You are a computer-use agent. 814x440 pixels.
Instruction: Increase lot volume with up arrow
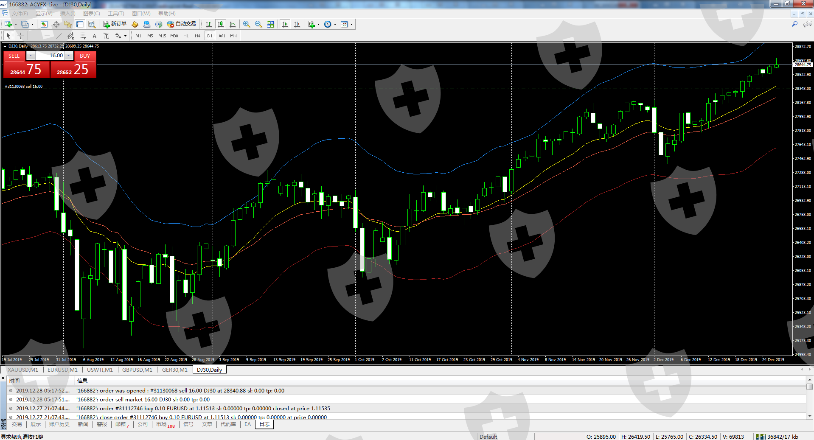coord(68,56)
